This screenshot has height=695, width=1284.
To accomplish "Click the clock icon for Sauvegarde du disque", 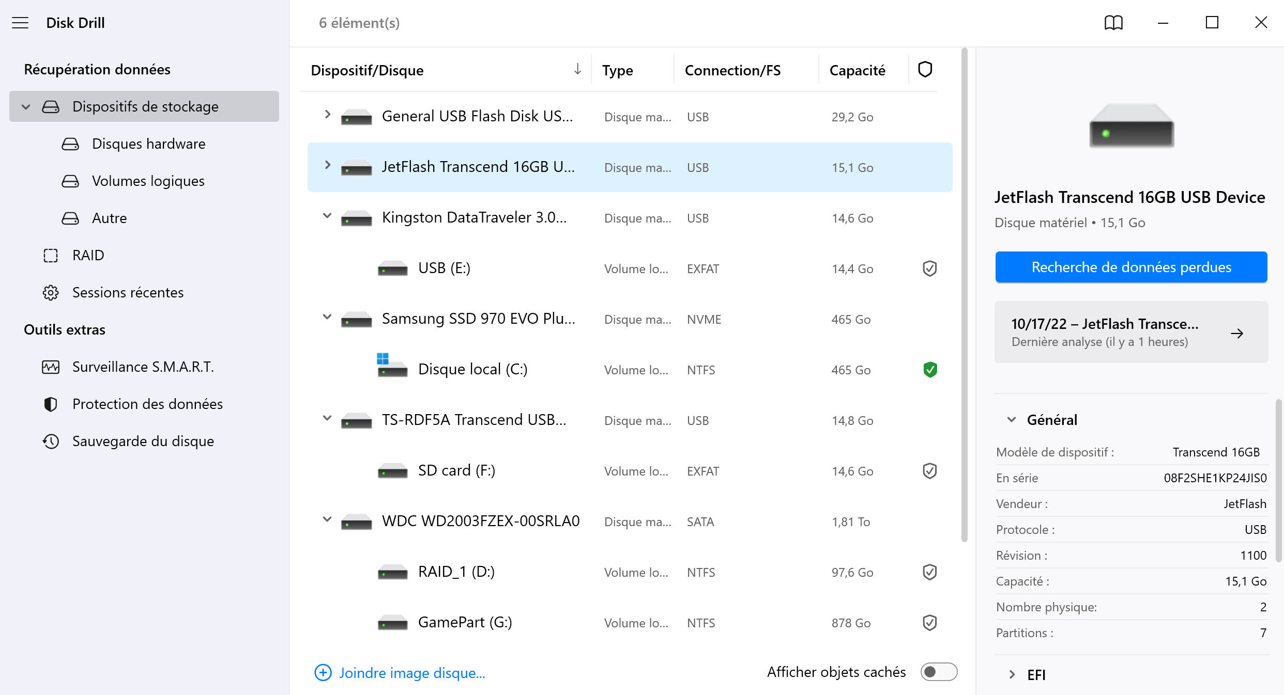I will (51, 441).
